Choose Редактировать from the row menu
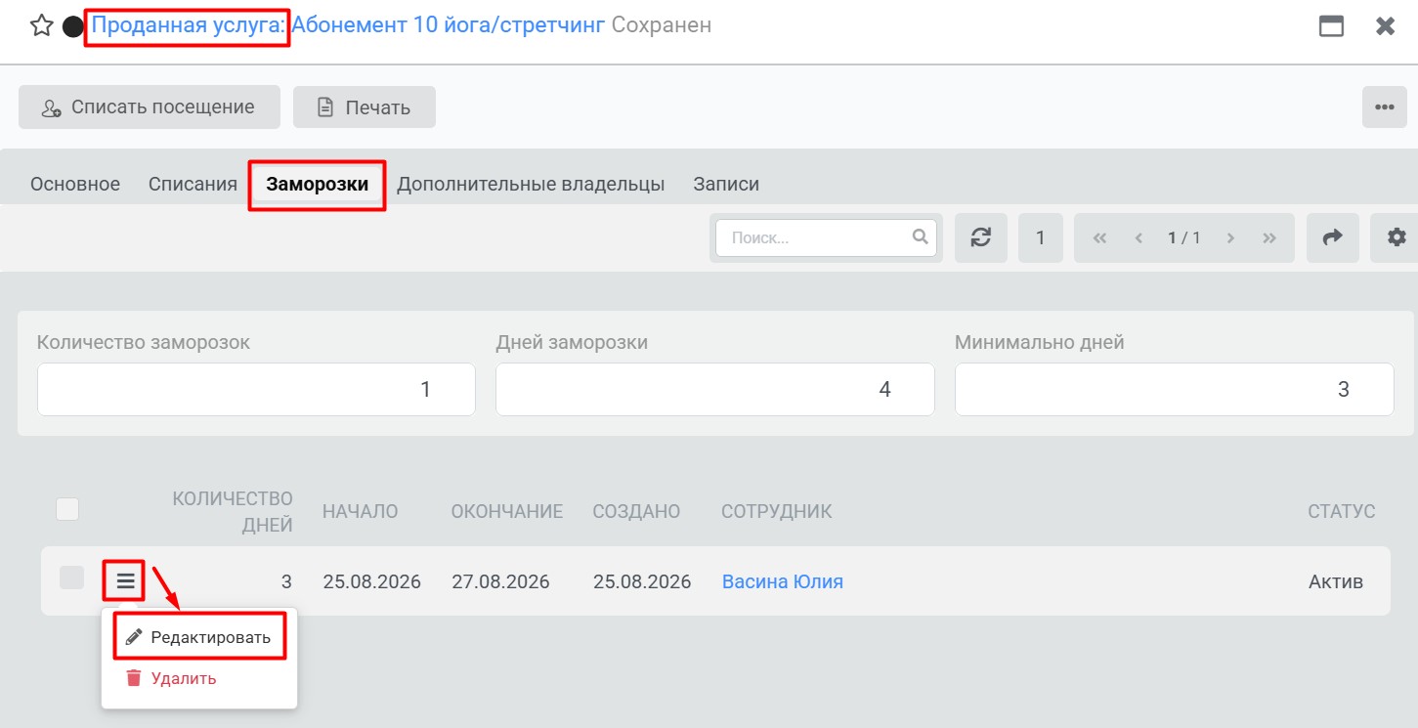The width and height of the screenshot is (1418, 728). coord(199,637)
